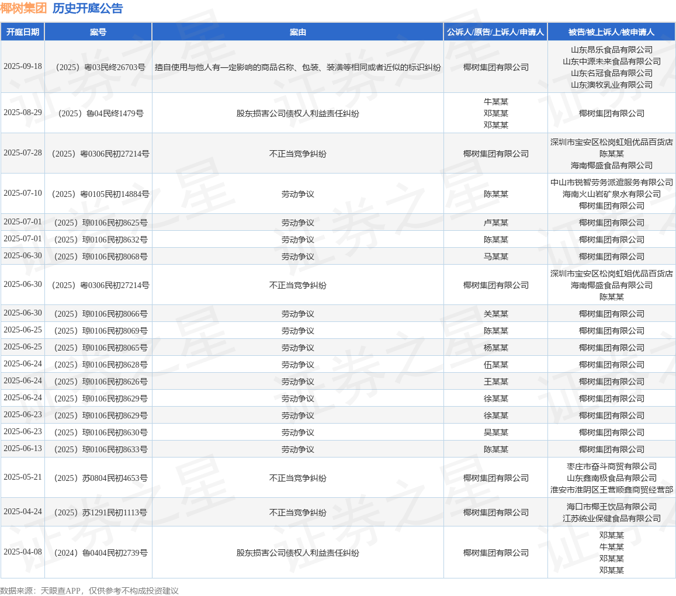Click the date 2025-04-24
The image size is (676, 596).
pos(23,511)
